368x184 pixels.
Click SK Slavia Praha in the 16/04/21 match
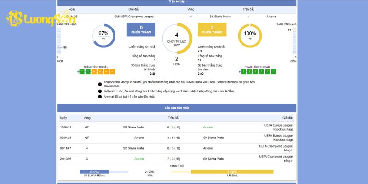133,127
